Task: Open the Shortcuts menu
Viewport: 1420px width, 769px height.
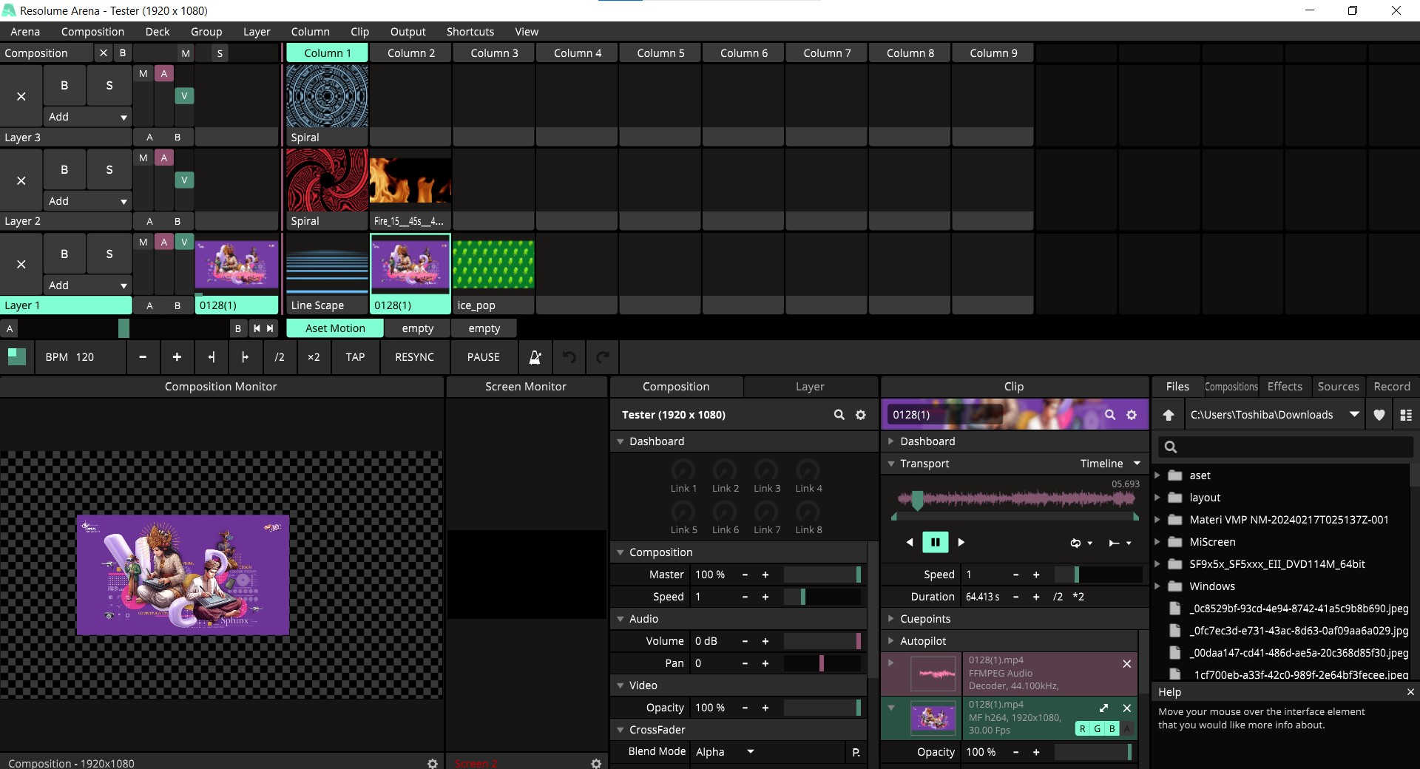Action: point(470,32)
